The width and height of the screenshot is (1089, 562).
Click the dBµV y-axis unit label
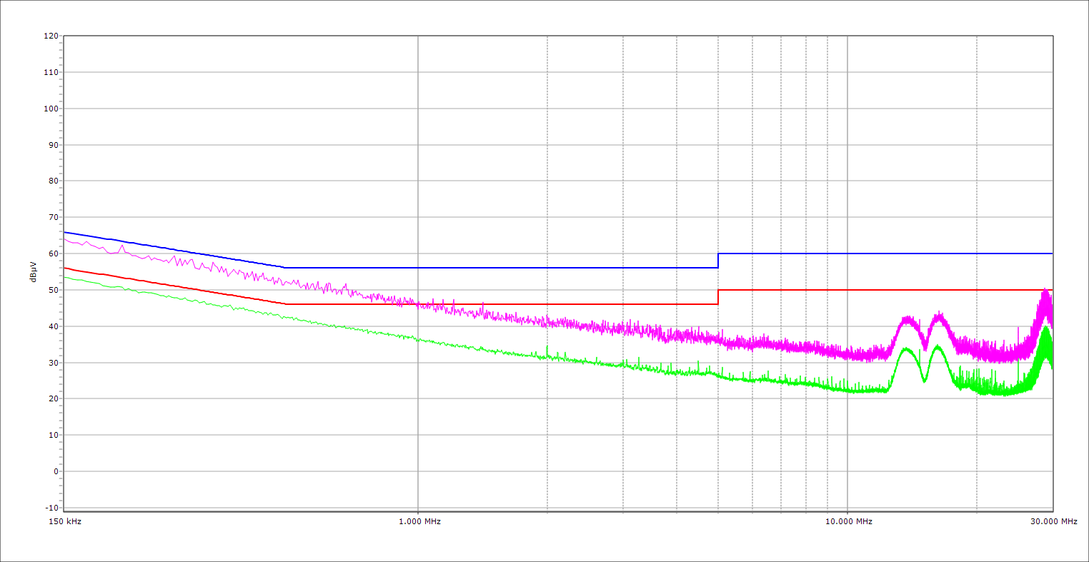pos(34,272)
